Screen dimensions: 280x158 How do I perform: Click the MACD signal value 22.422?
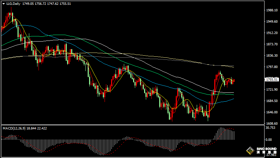coord(42,128)
